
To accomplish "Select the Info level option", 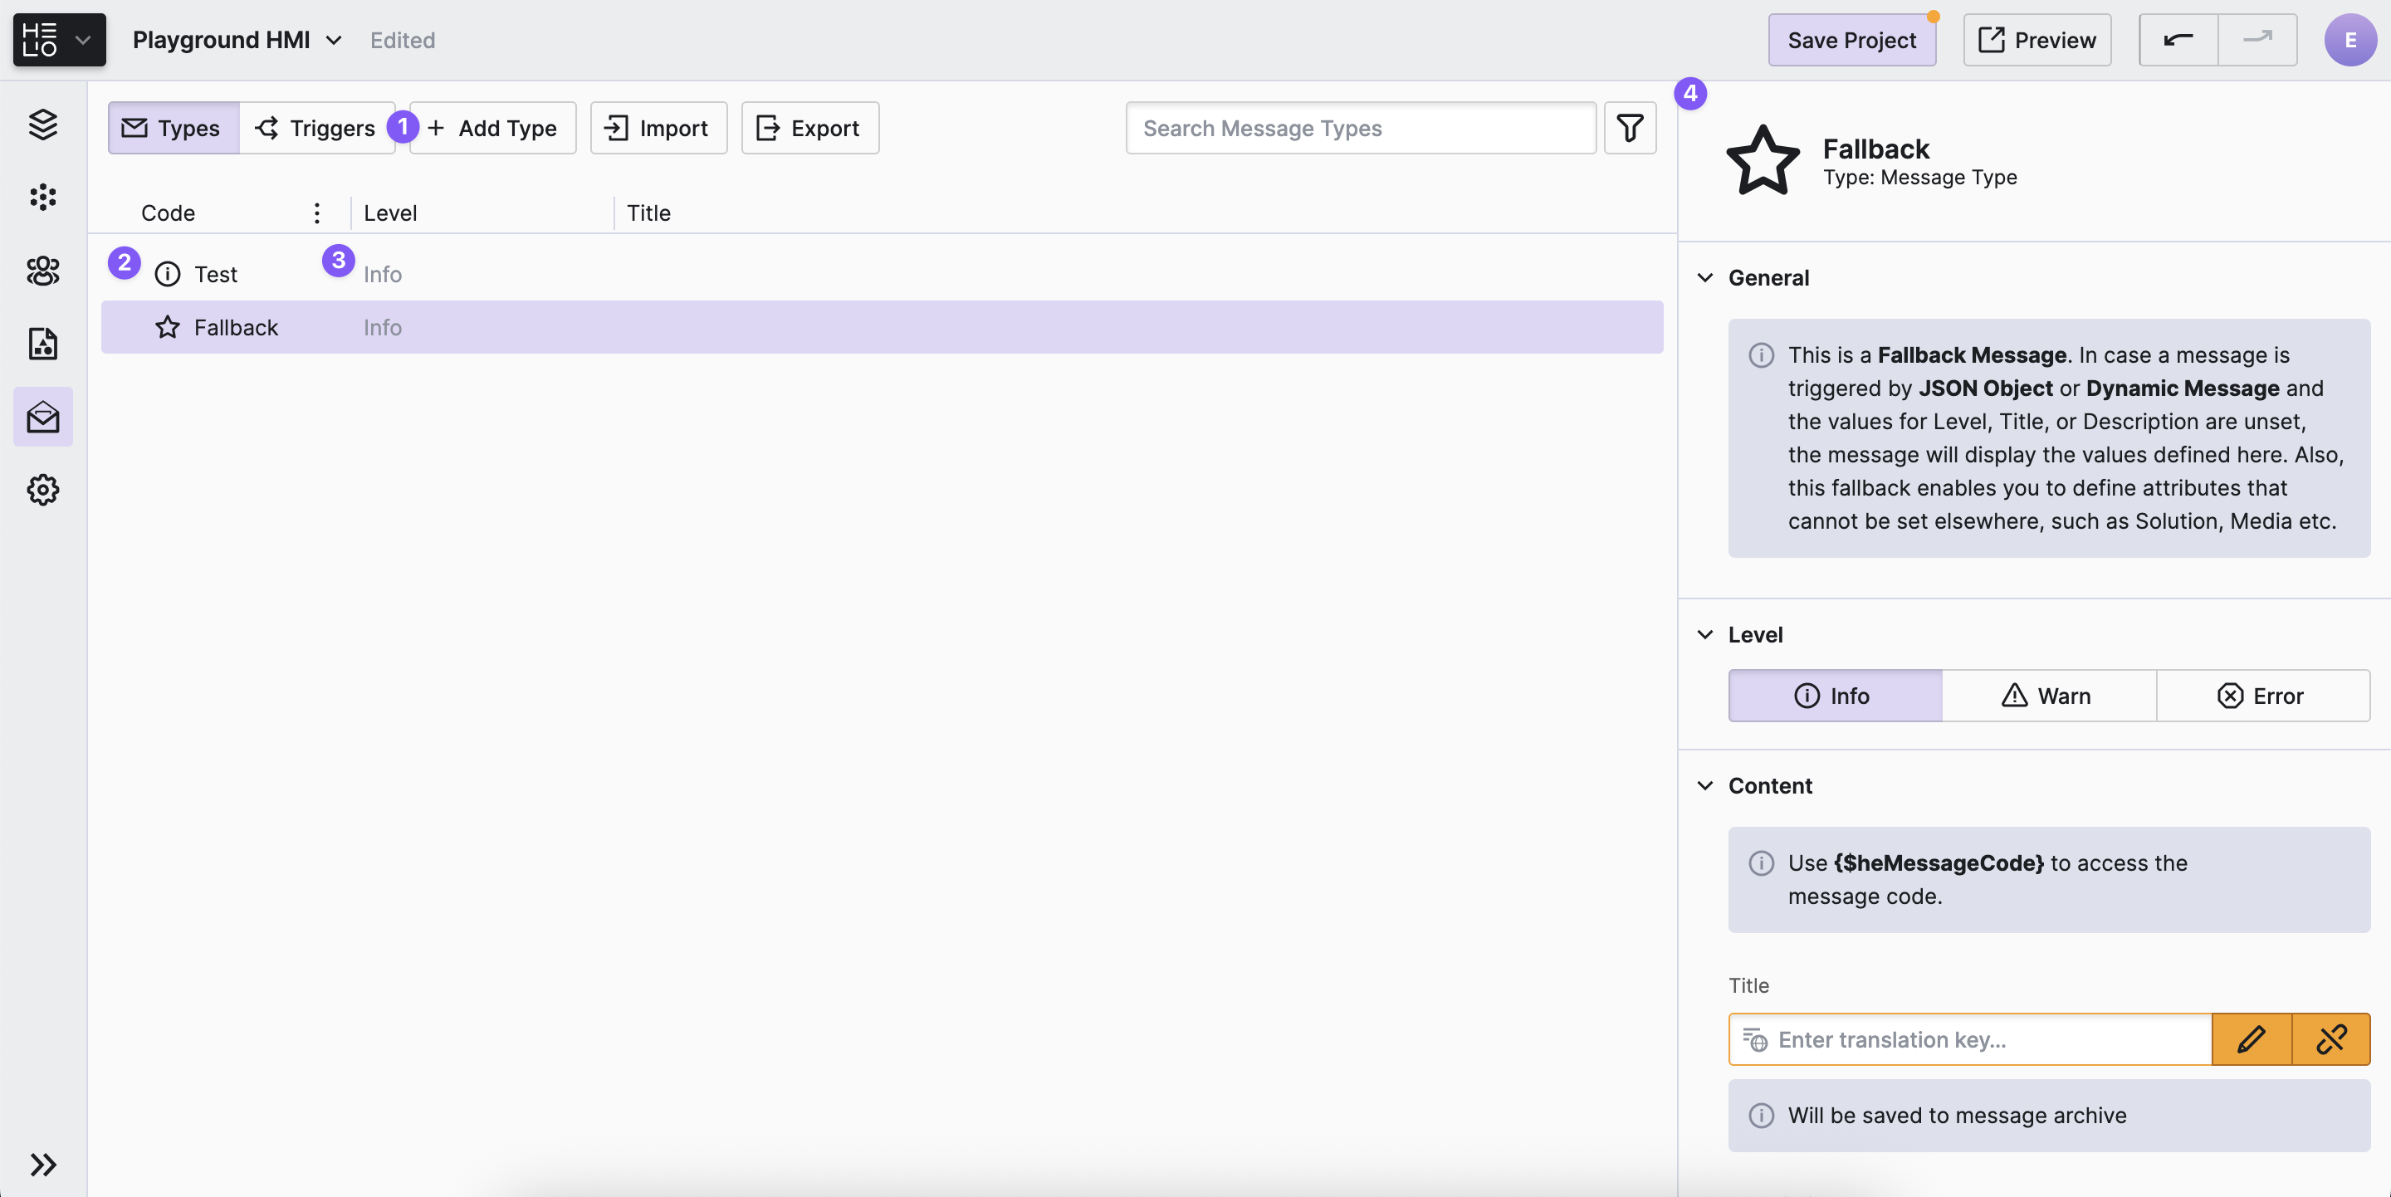I will pos(1834,696).
